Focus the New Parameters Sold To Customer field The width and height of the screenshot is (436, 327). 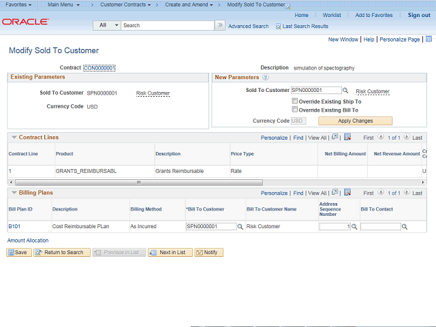pyautogui.click(x=316, y=90)
